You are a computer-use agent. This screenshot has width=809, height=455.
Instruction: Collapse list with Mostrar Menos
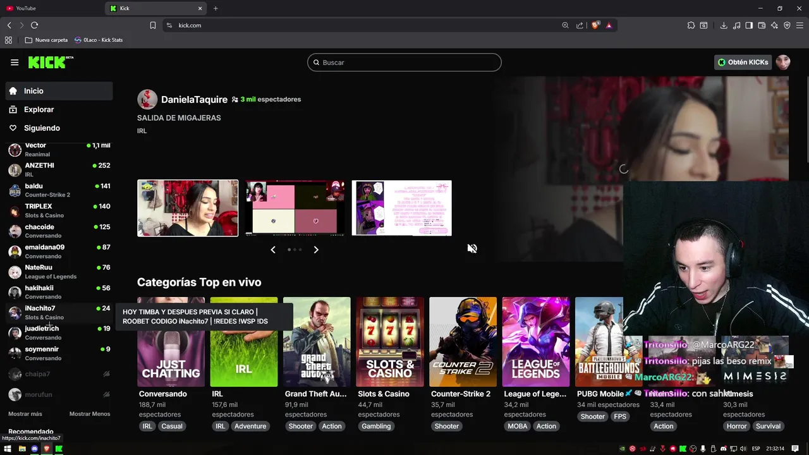90,414
